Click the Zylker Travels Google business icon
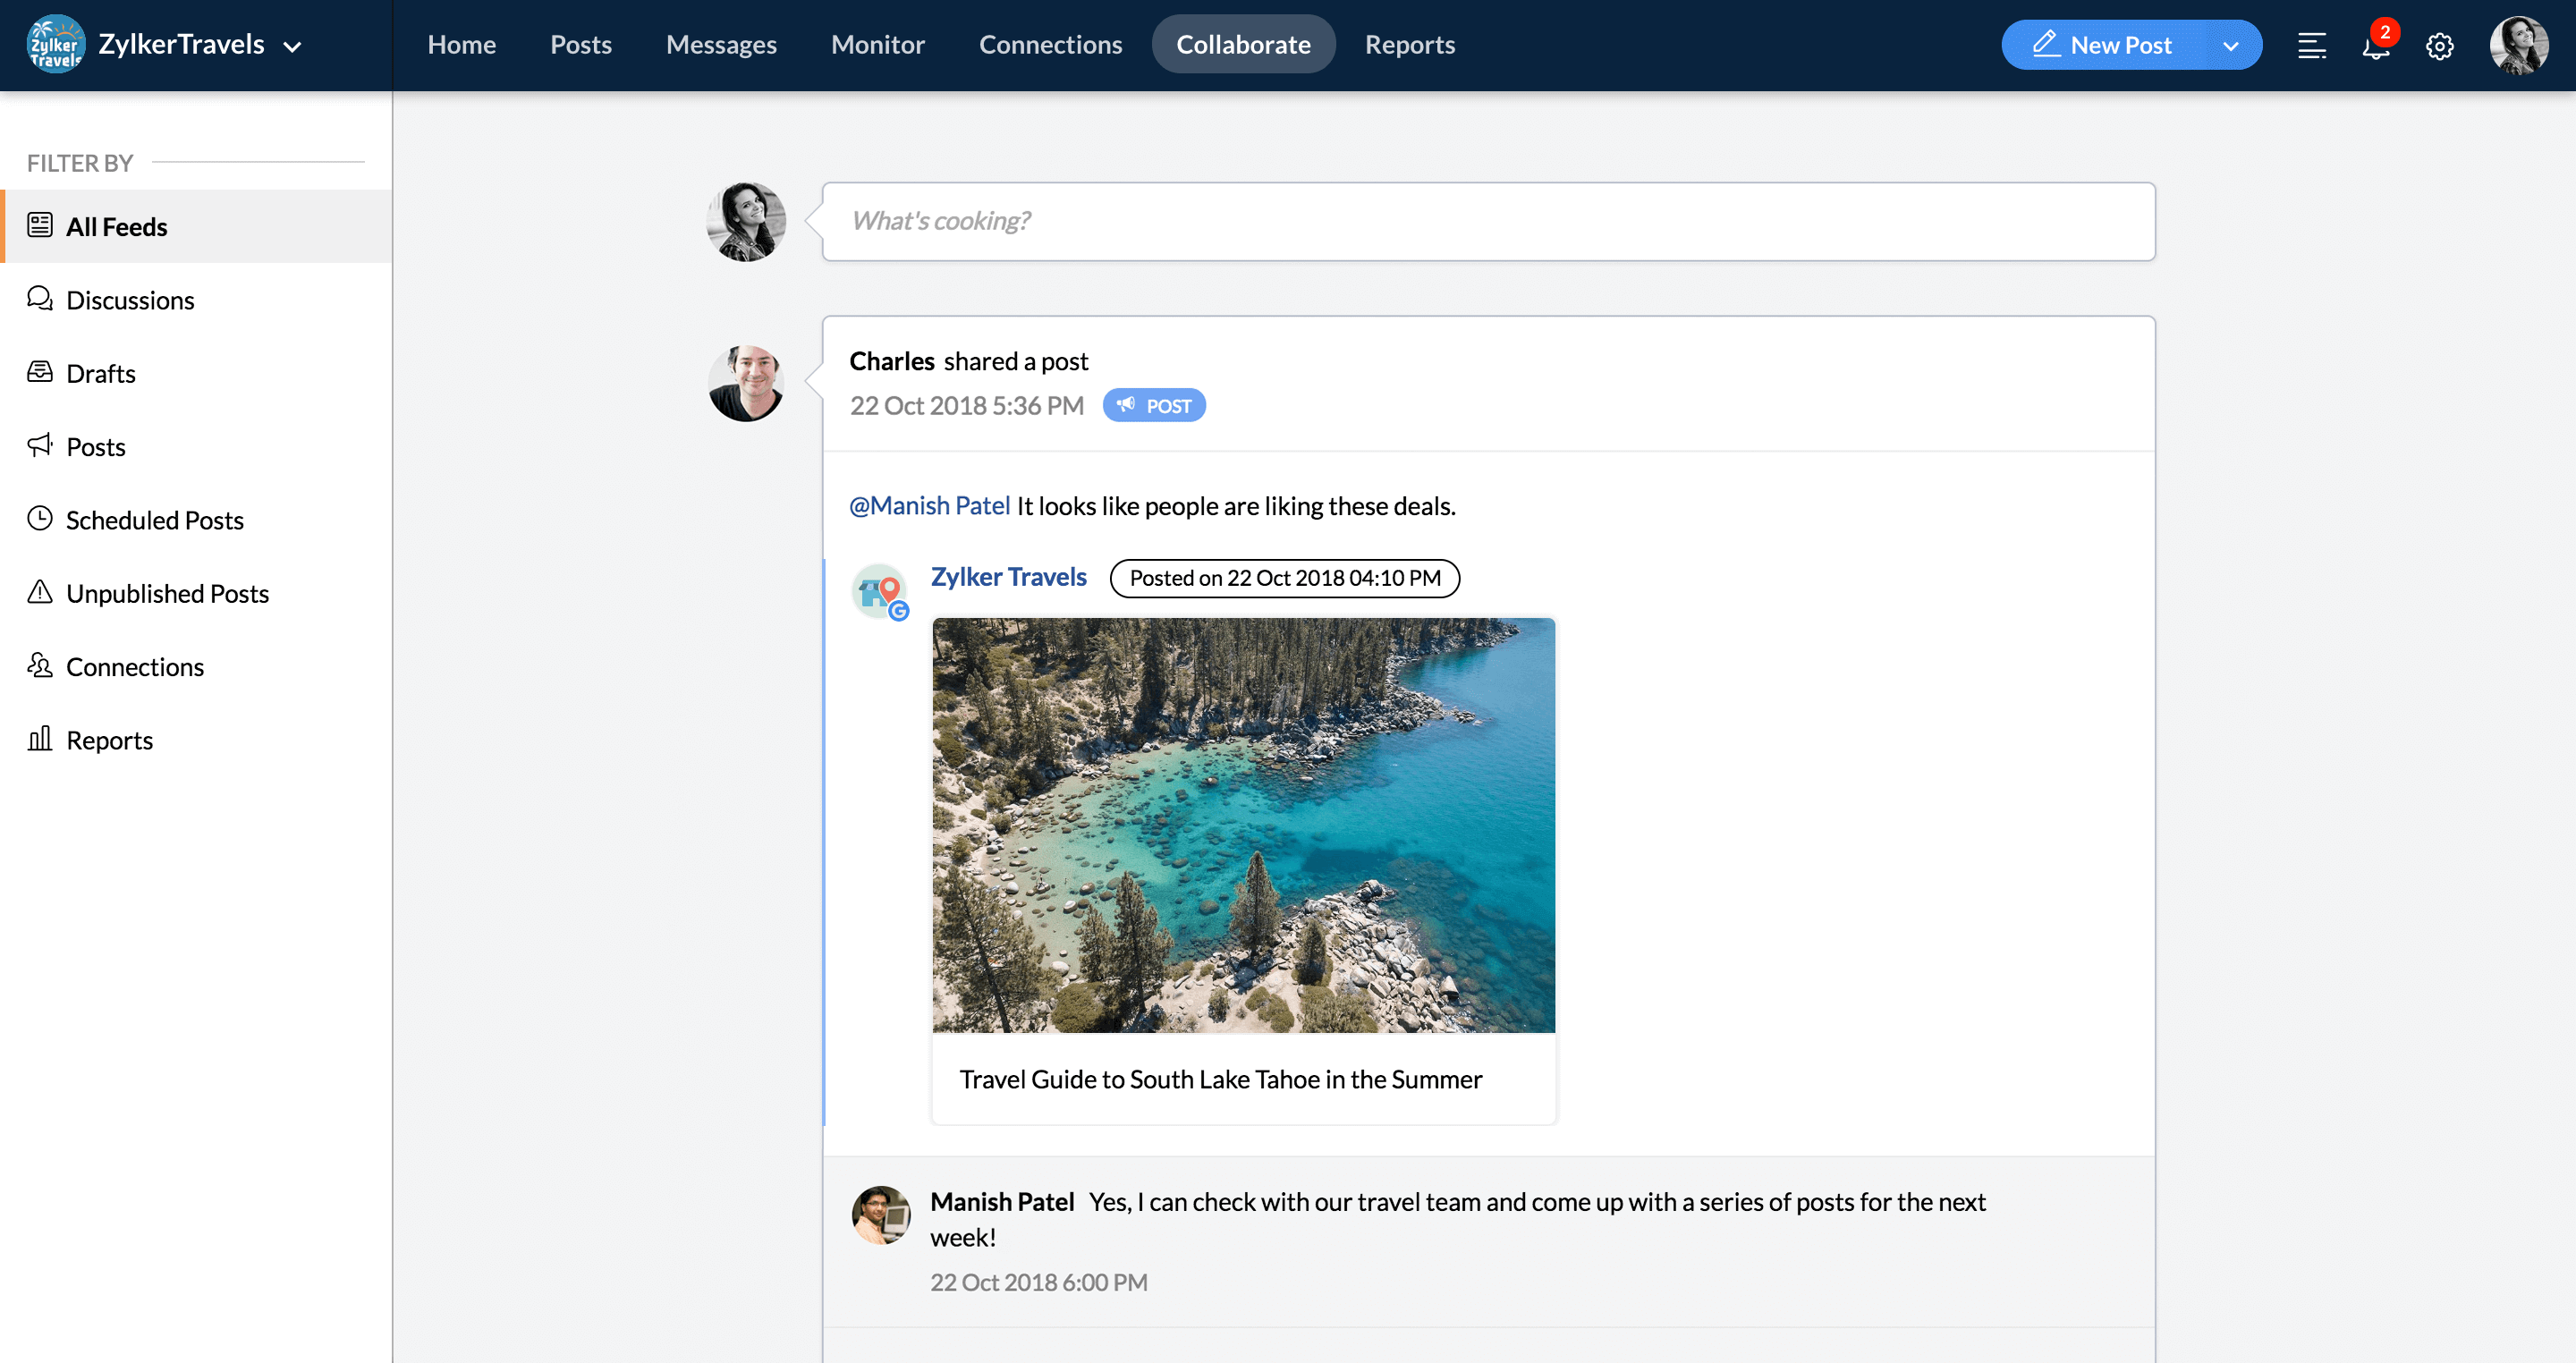2576x1363 pixels. [x=880, y=591]
